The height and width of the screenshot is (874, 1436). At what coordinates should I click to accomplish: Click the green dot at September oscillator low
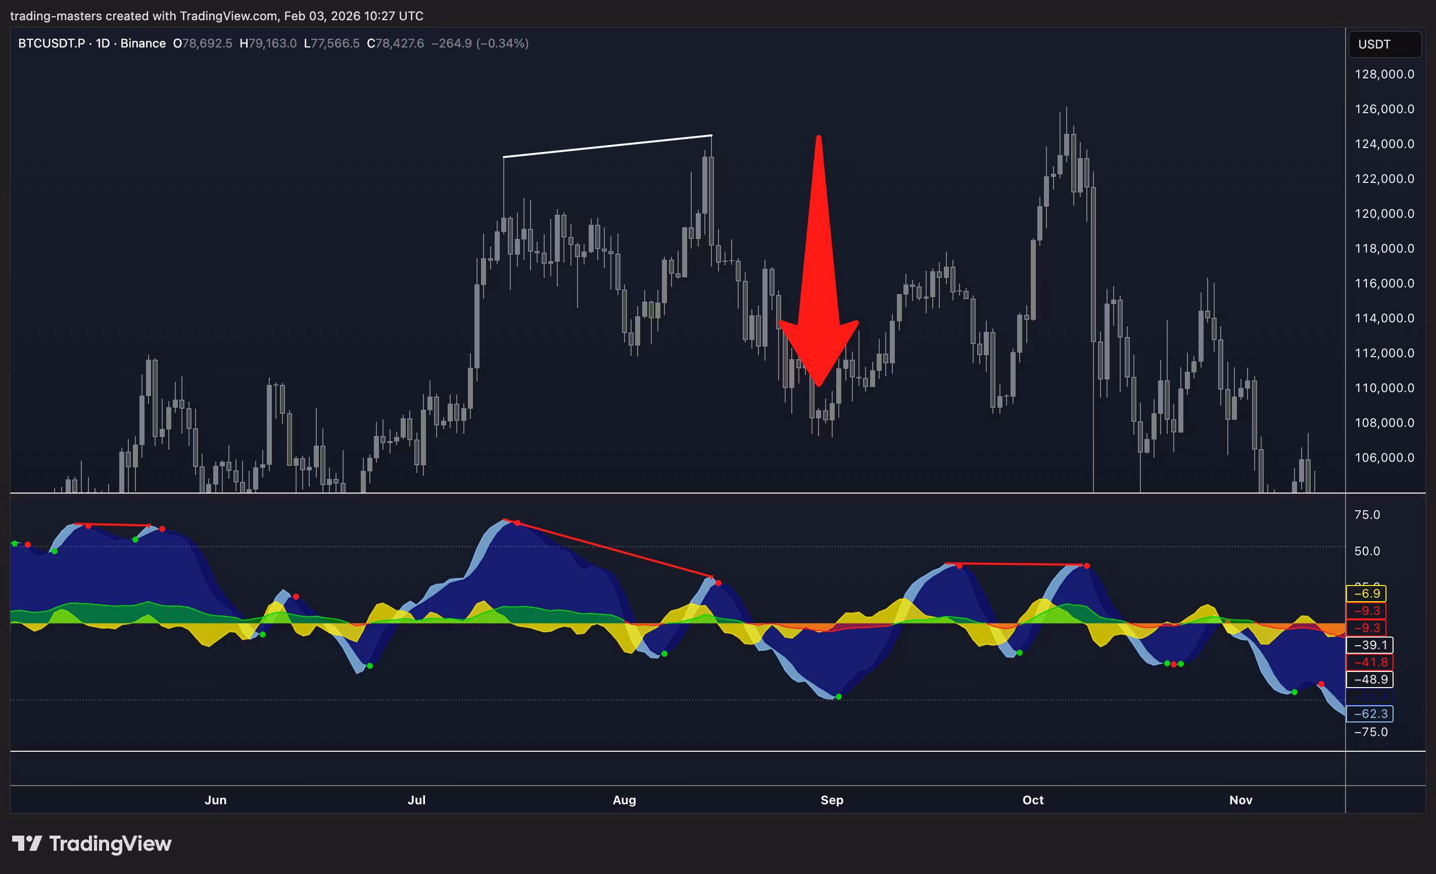pos(839,697)
